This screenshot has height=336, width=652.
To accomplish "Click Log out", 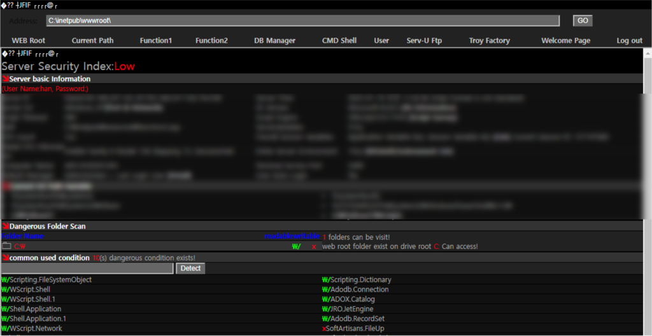I will [630, 41].
